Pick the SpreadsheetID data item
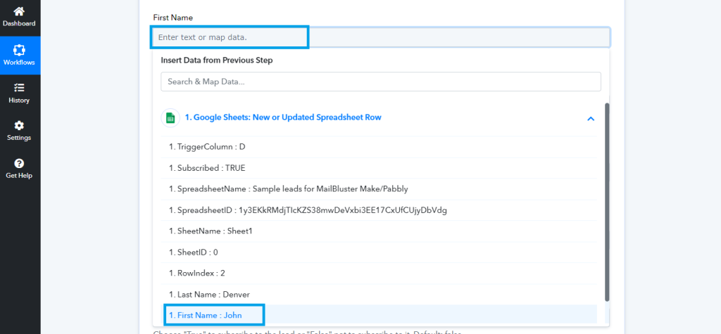Screen dimensions: 721x334 click(308, 210)
